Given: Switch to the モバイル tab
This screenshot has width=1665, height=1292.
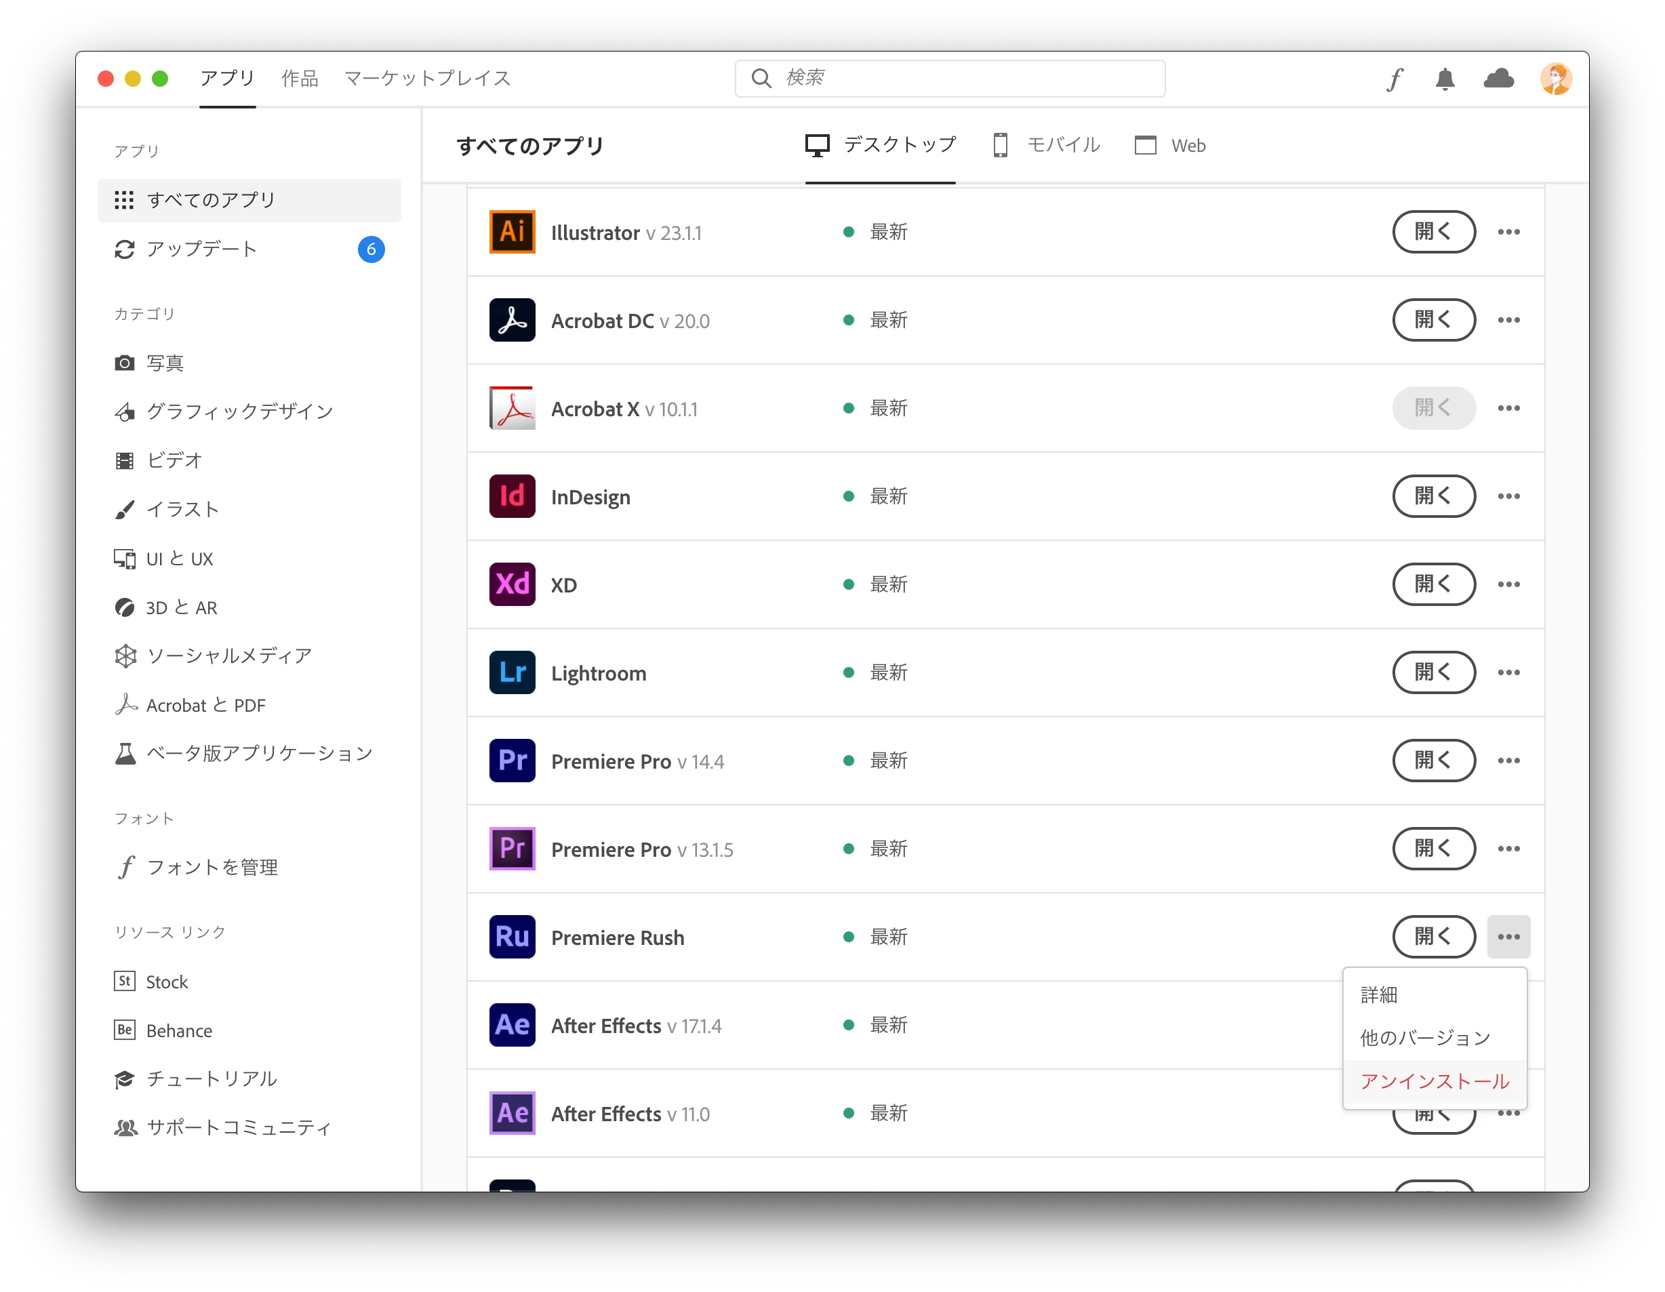Looking at the screenshot, I should click(1047, 145).
